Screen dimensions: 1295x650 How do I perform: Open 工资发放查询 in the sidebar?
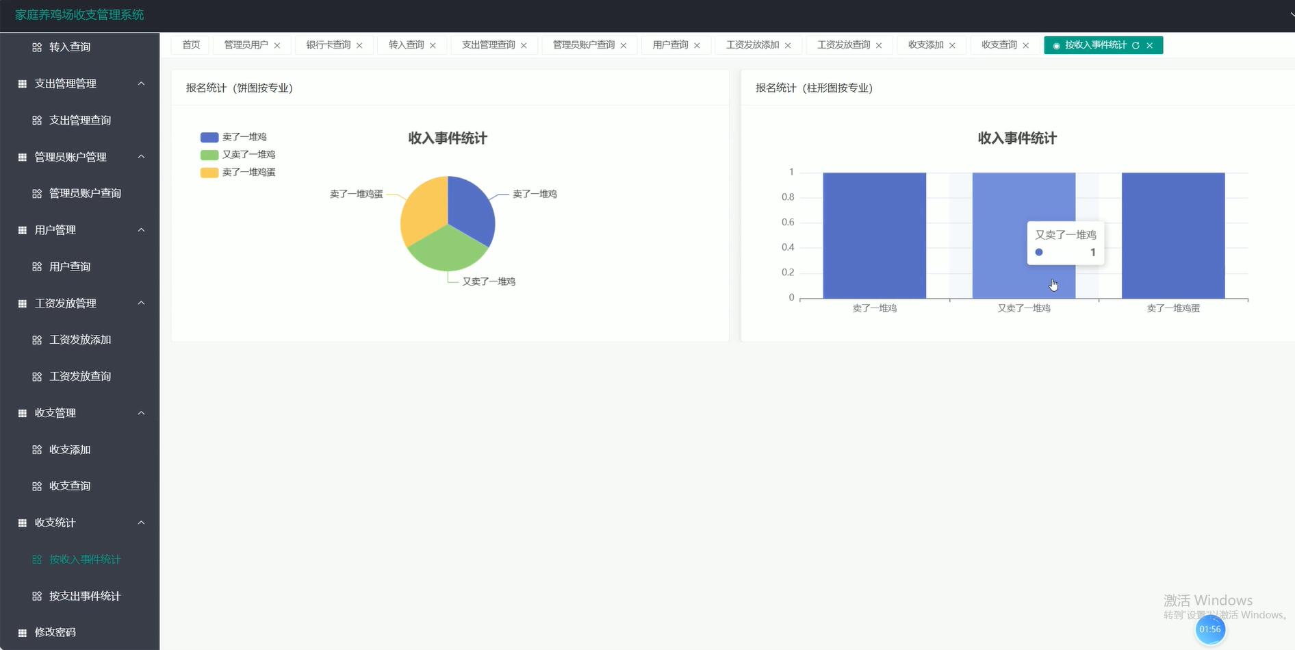pyautogui.click(x=79, y=376)
